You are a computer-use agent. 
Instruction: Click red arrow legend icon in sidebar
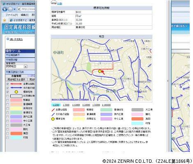click(x=16, y=84)
